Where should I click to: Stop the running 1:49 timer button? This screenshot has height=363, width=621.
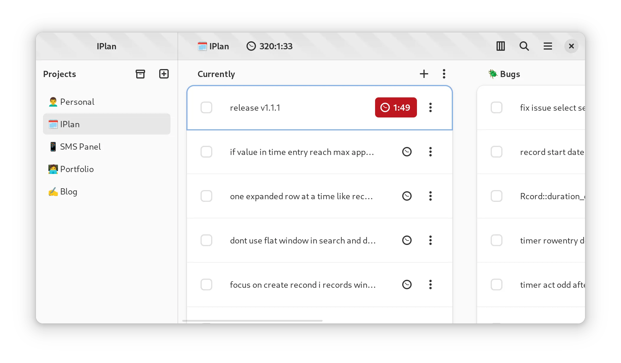pos(396,107)
